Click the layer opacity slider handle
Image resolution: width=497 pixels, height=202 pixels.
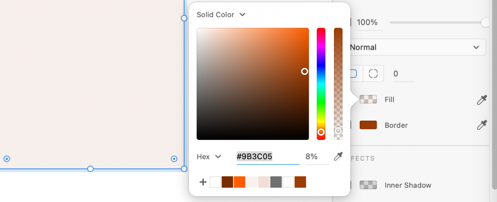tap(485, 22)
